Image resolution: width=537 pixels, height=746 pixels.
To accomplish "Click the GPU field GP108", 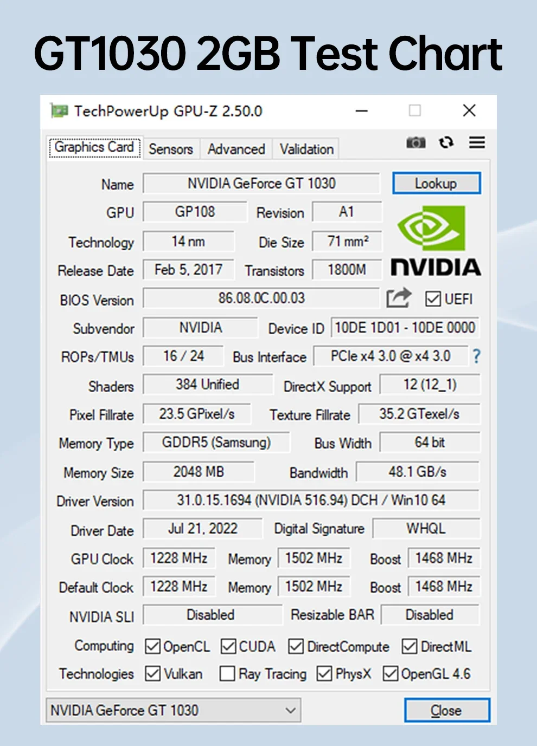I will pos(195,212).
